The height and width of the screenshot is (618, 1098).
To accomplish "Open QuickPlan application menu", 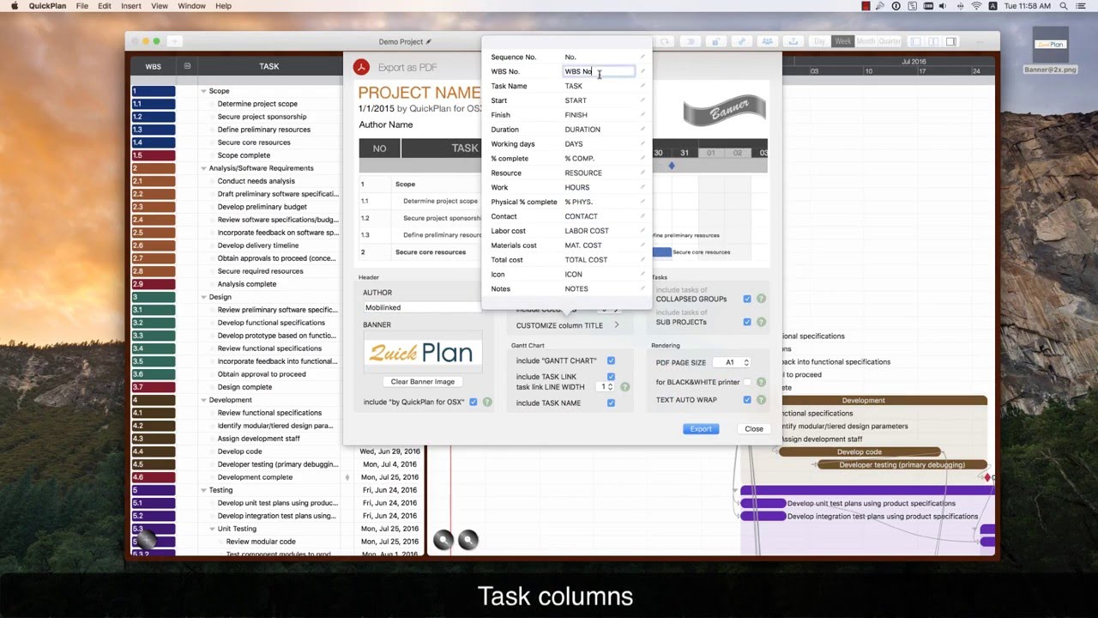I will pyautogui.click(x=48, y=6).
